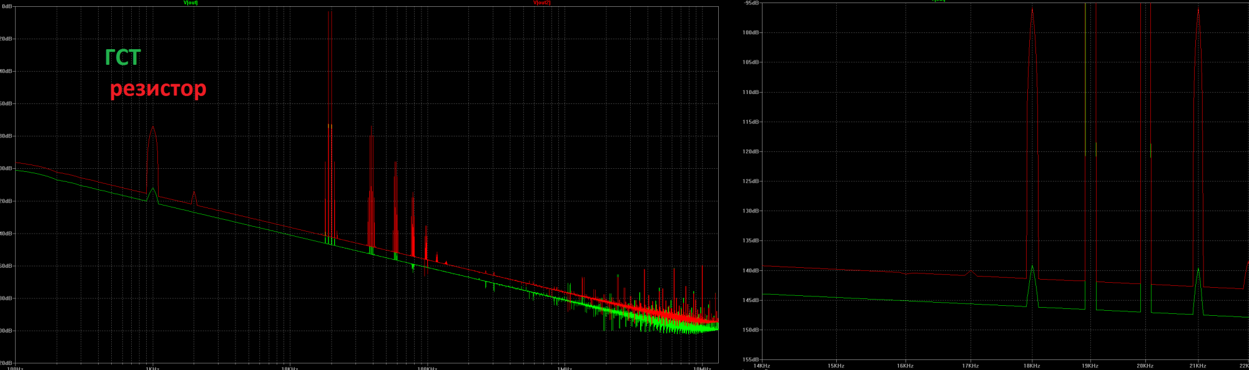This screenshot has width=1249, height=370.
Task: Click the 105dB label on right plot axis
Action: pyautogui.click(x=751, y=62)
